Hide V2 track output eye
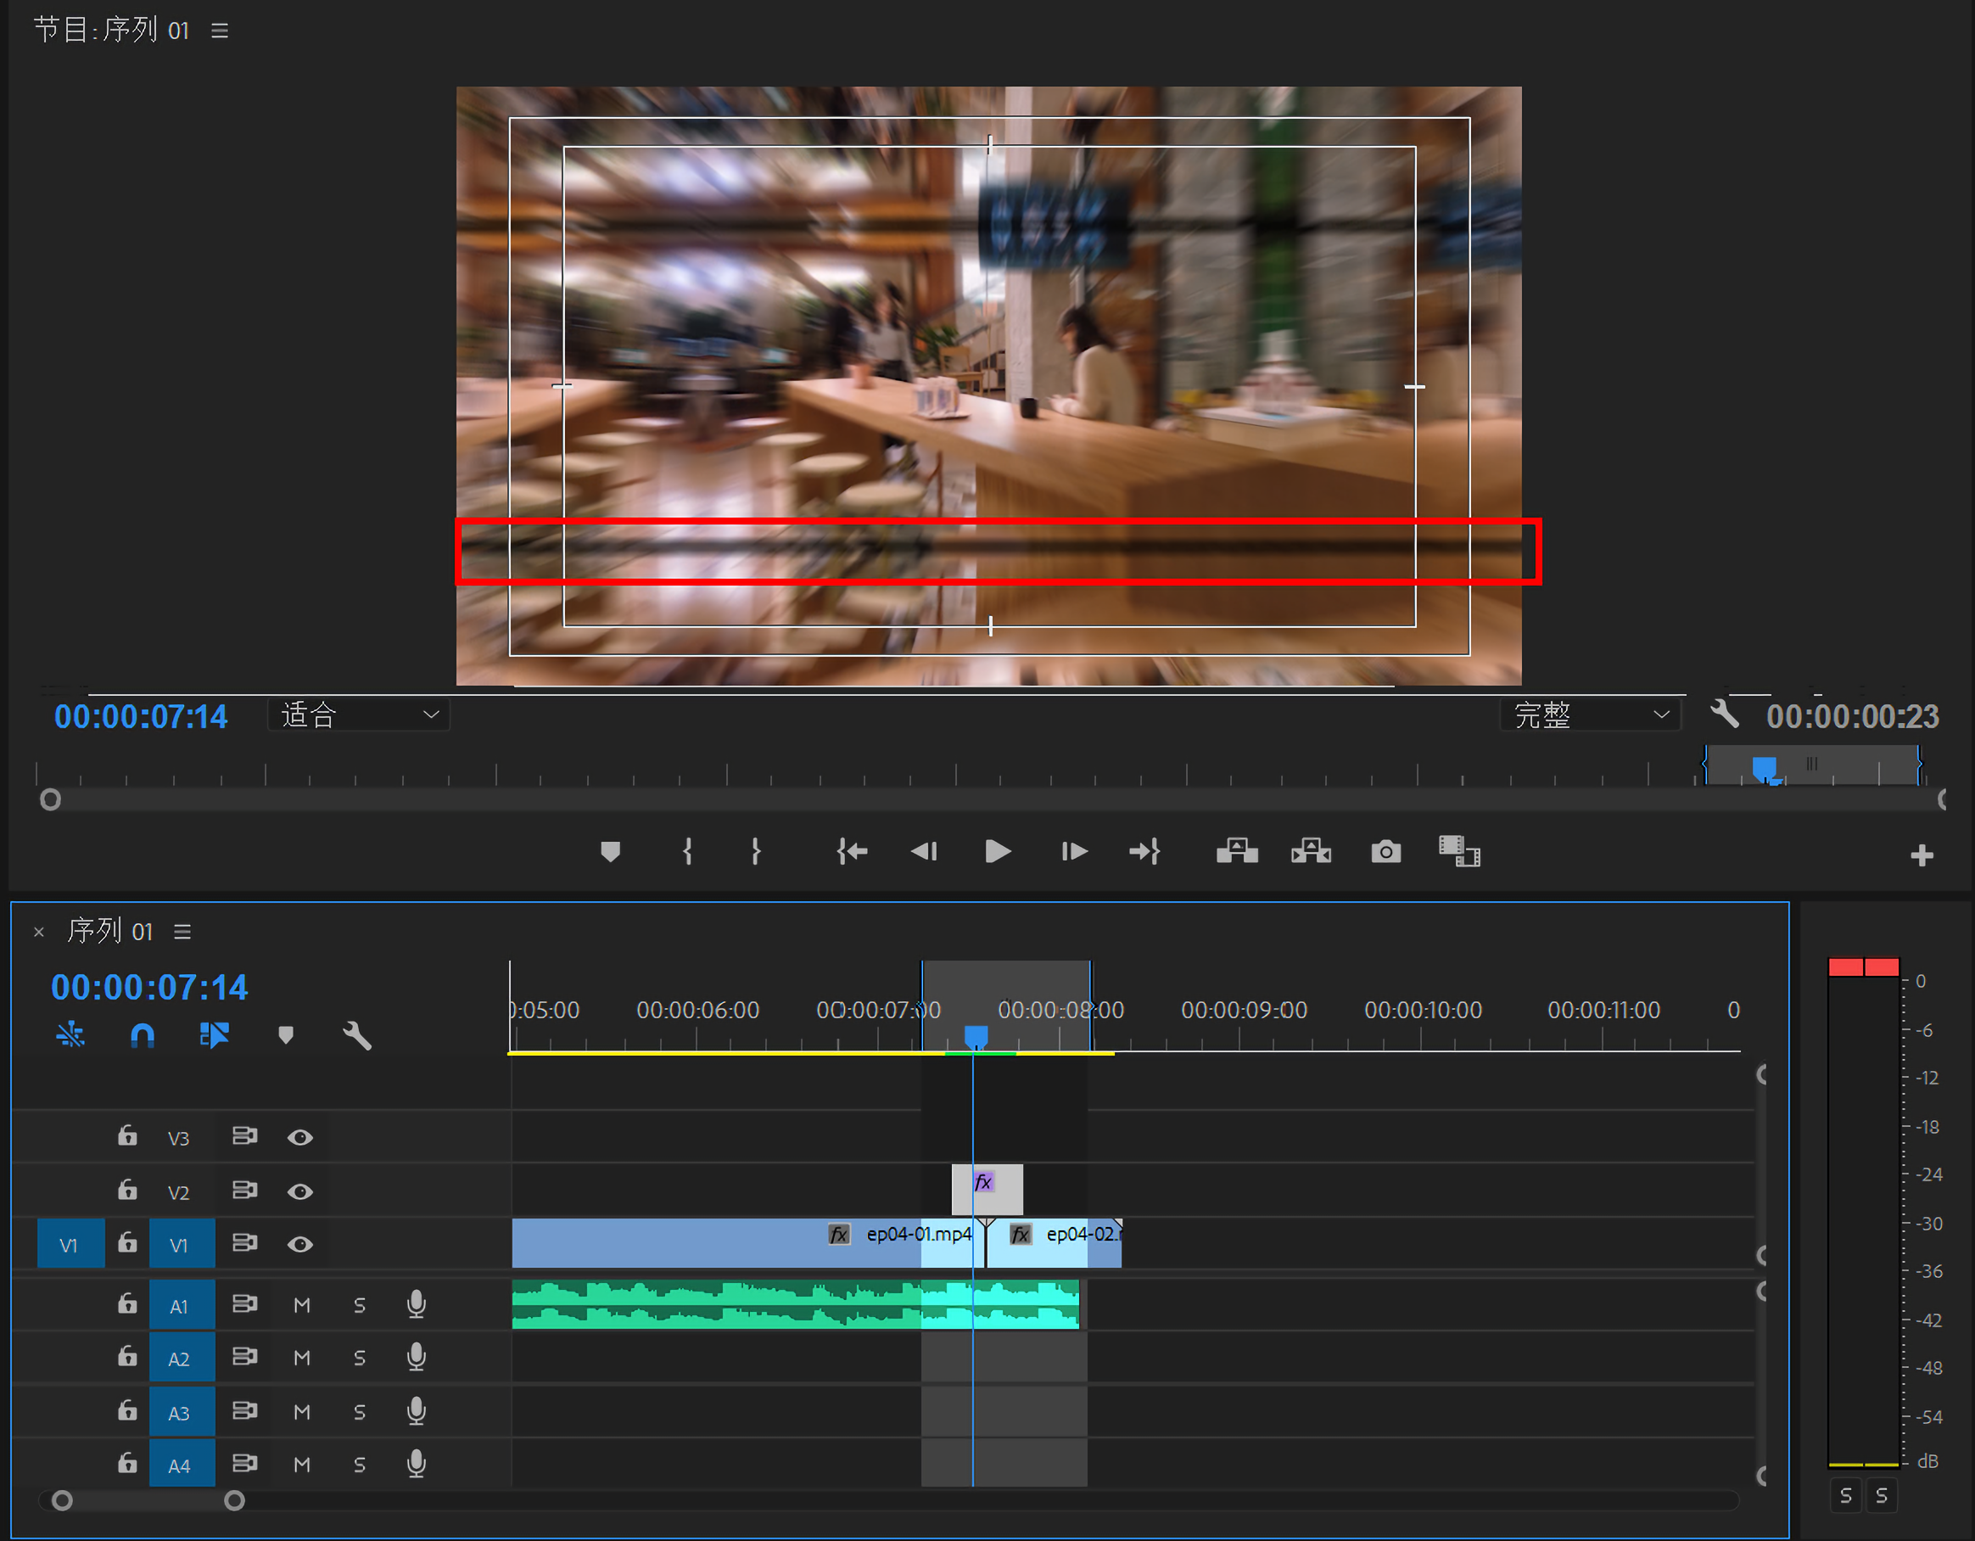Viewport: 1975px width, 1541px height. [x=300, y=1192]
